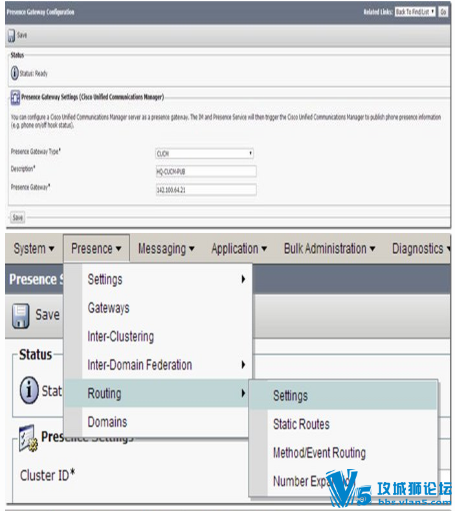Click the lower Status info icon
The image size is (455, 511).
click(x=29, y=390)
